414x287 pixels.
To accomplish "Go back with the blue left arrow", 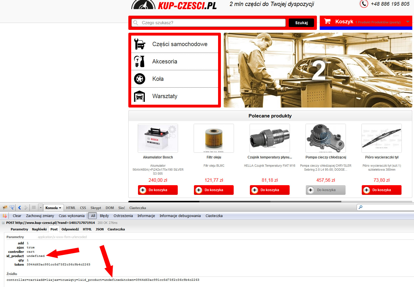I will 20,208.
